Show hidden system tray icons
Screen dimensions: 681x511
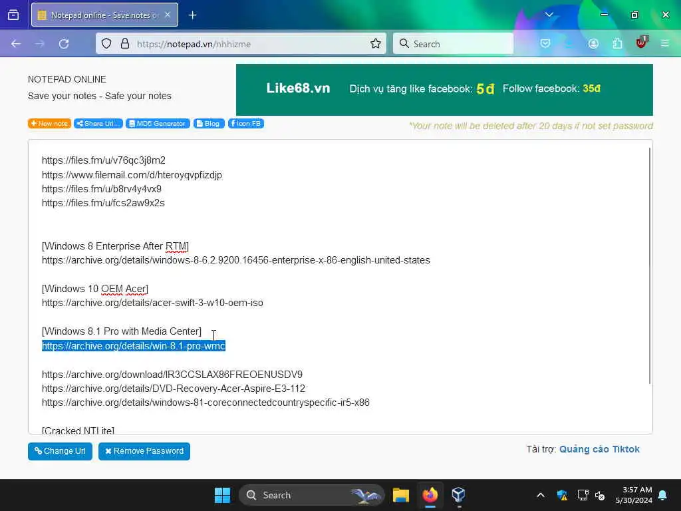point(541,495)
